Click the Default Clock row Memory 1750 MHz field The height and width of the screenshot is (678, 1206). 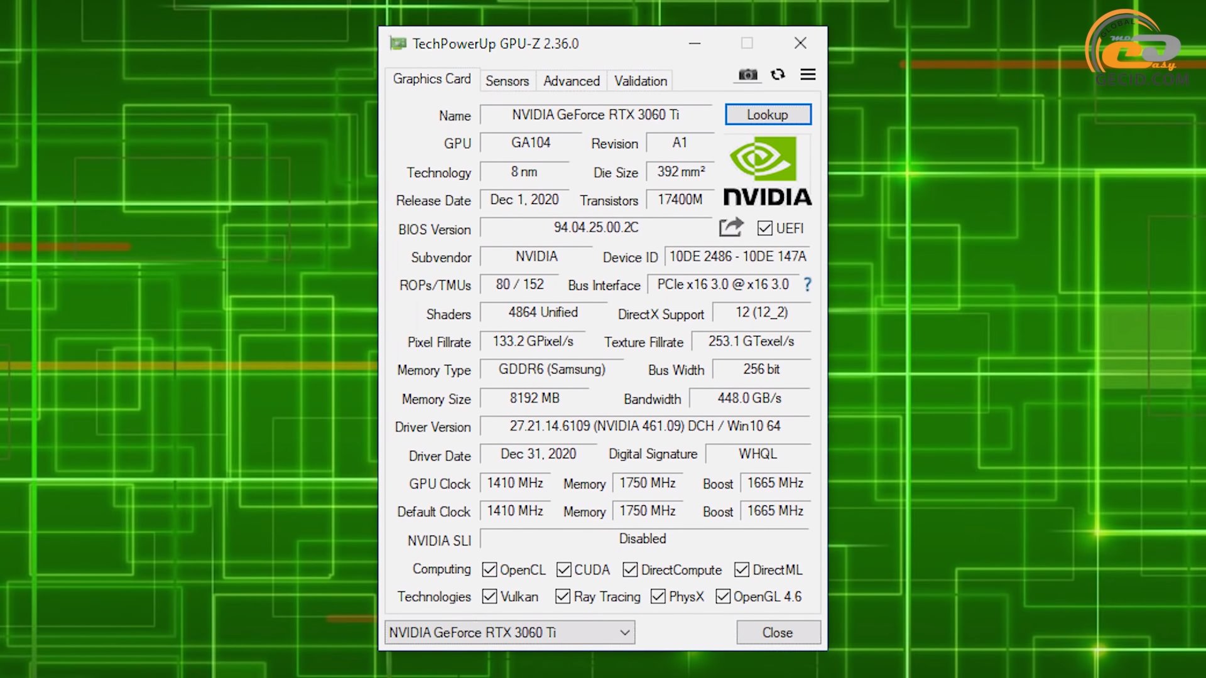pyautogui.click(x=648, y=511)
